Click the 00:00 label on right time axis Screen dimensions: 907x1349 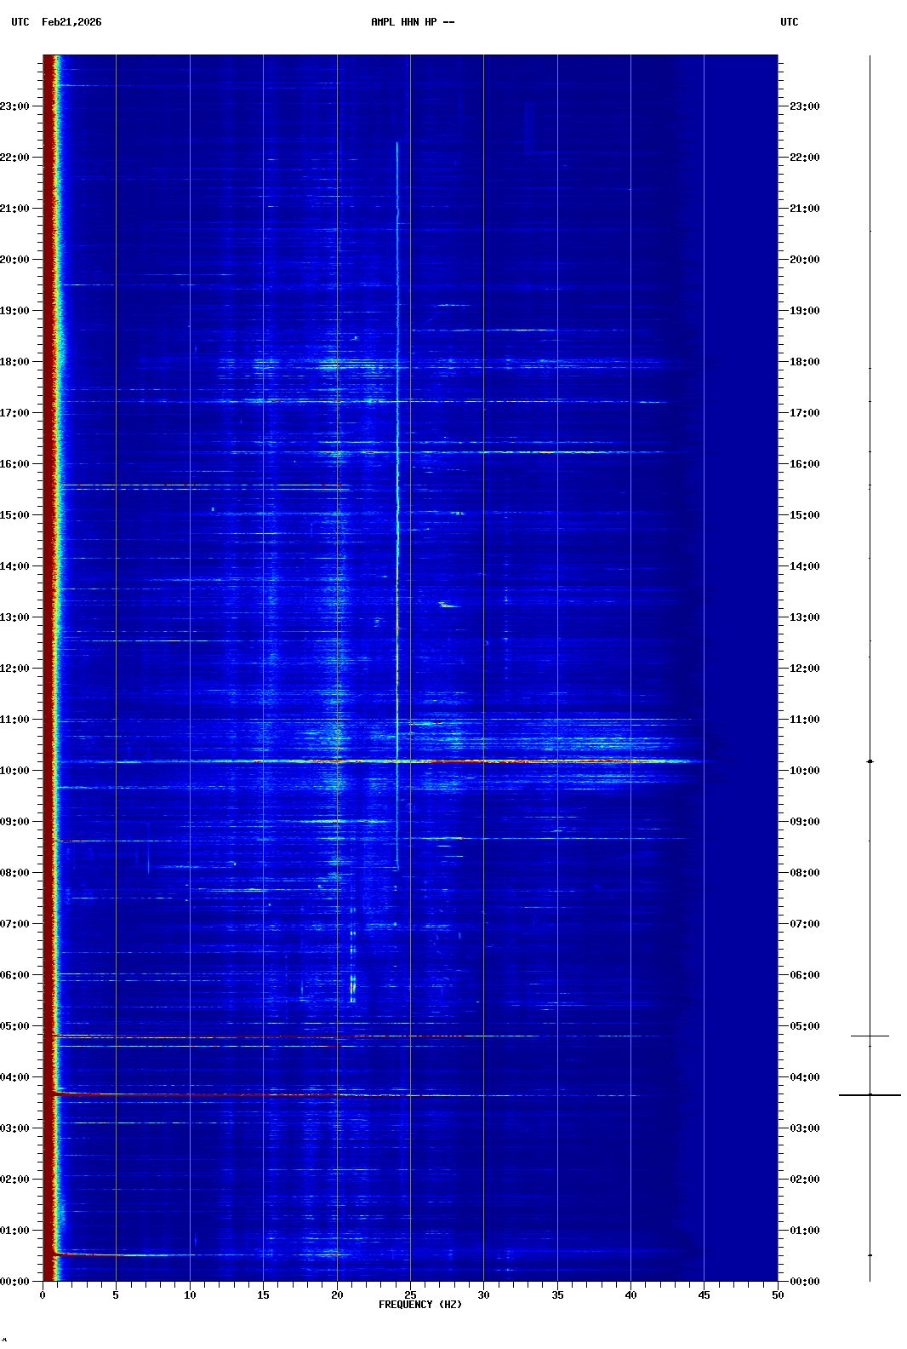tap(804, 1282)
